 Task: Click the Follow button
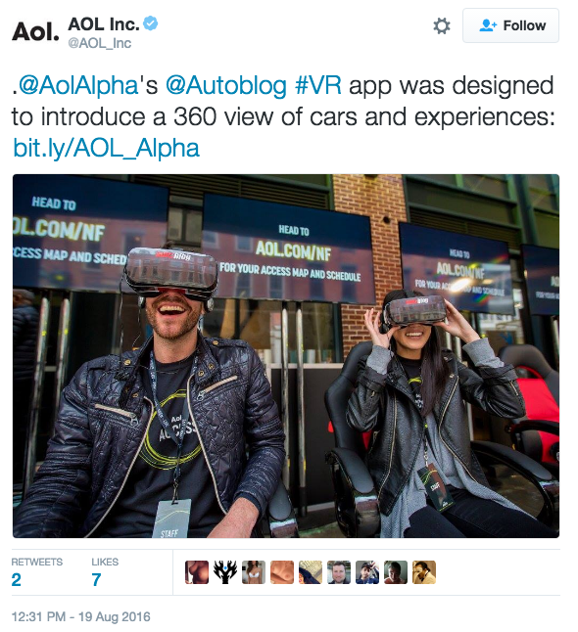pos(510,25)
